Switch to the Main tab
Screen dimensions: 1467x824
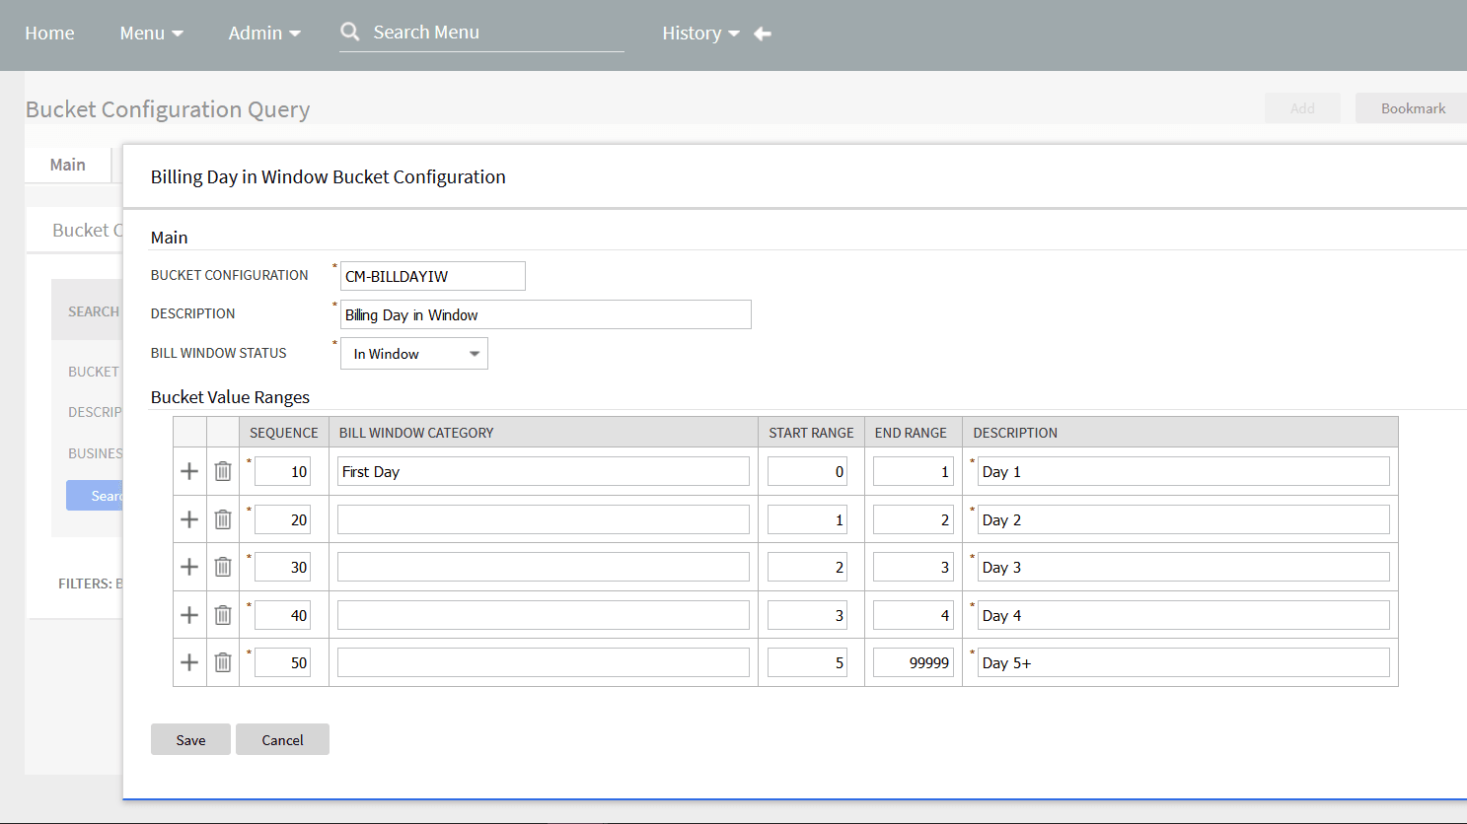(x=67, y=165)
